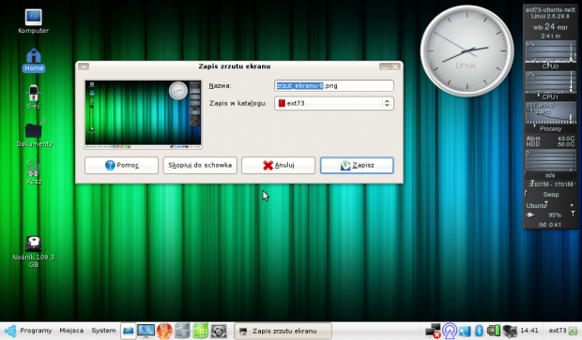Click the Procesy graph in system monitor
The image size is (582, 340).
click(x=550, y=113)
